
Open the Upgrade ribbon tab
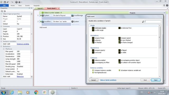(x=36, y=6)
